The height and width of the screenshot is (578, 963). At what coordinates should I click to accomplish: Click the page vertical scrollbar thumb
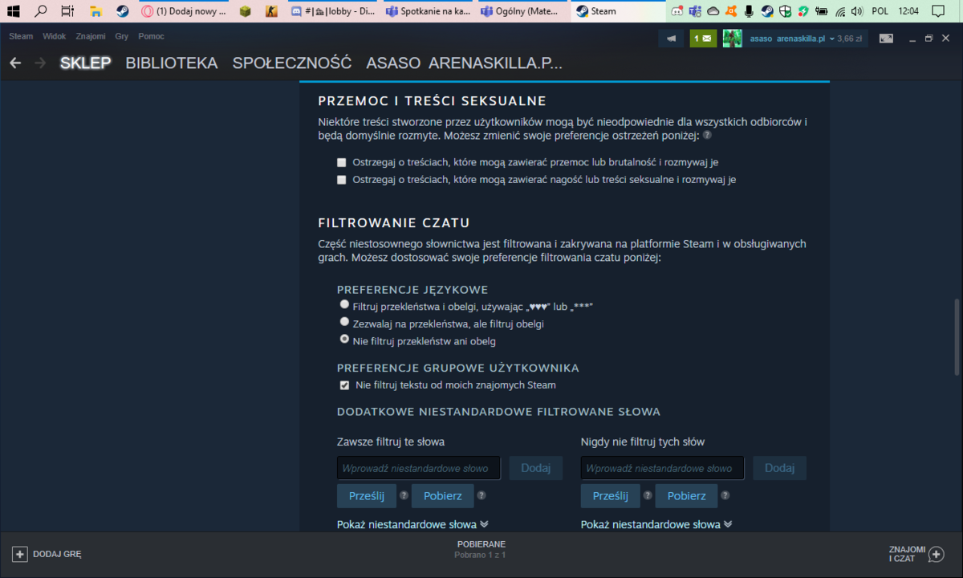(957, 336)
